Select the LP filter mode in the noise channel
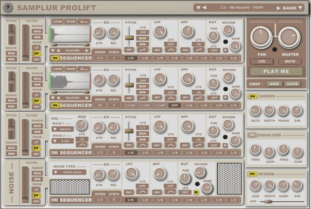311x209 pixels. [36, 190]
